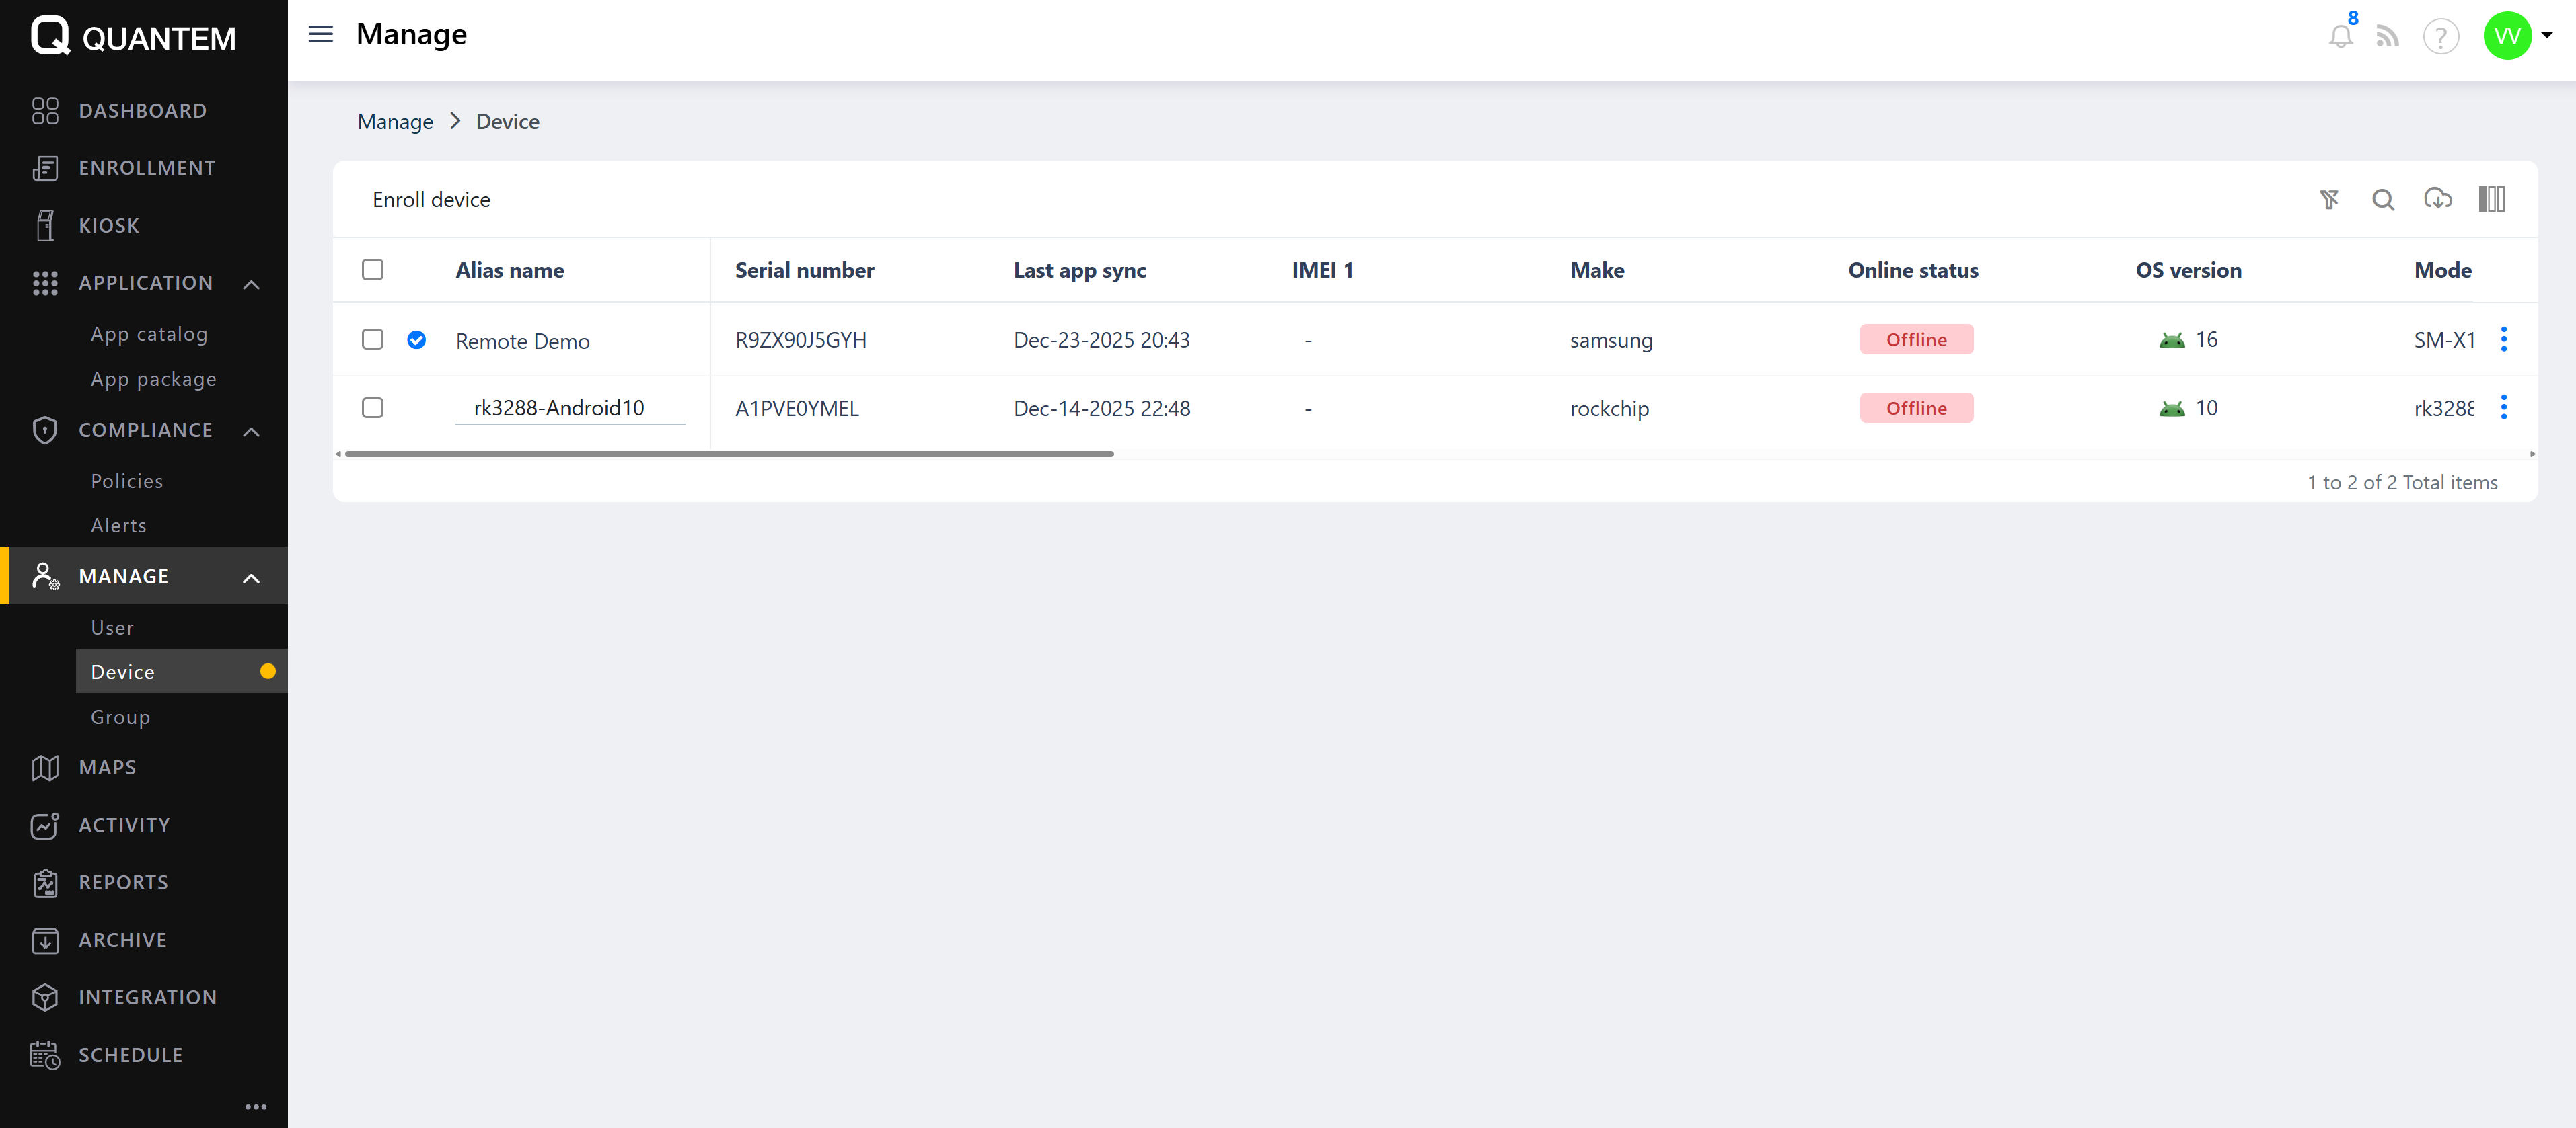Open the user avatar dropdown arrow
This screenshot has height=1128, width=2576.
point(2546,35)
